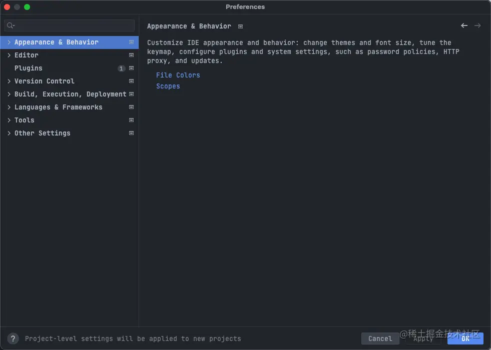Click the settings indicator icon beside Editor

point(131,55)
